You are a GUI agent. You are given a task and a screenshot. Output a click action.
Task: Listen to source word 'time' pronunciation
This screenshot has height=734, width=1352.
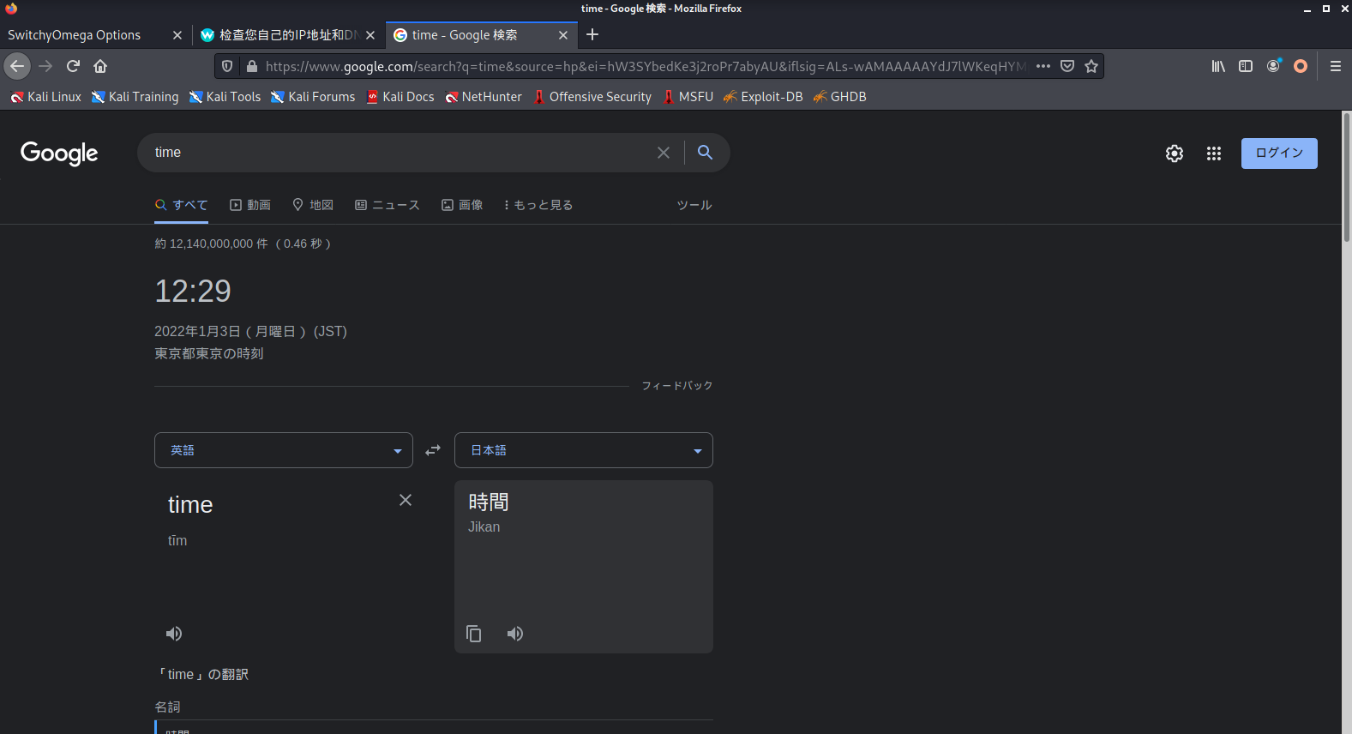174,634
